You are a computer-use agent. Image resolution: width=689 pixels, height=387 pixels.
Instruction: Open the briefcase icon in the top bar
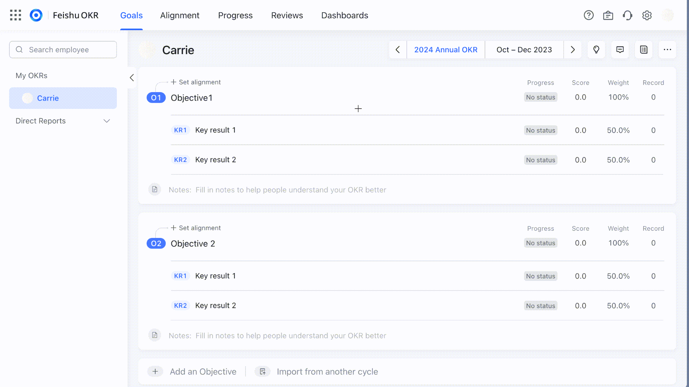coord(608,15)
